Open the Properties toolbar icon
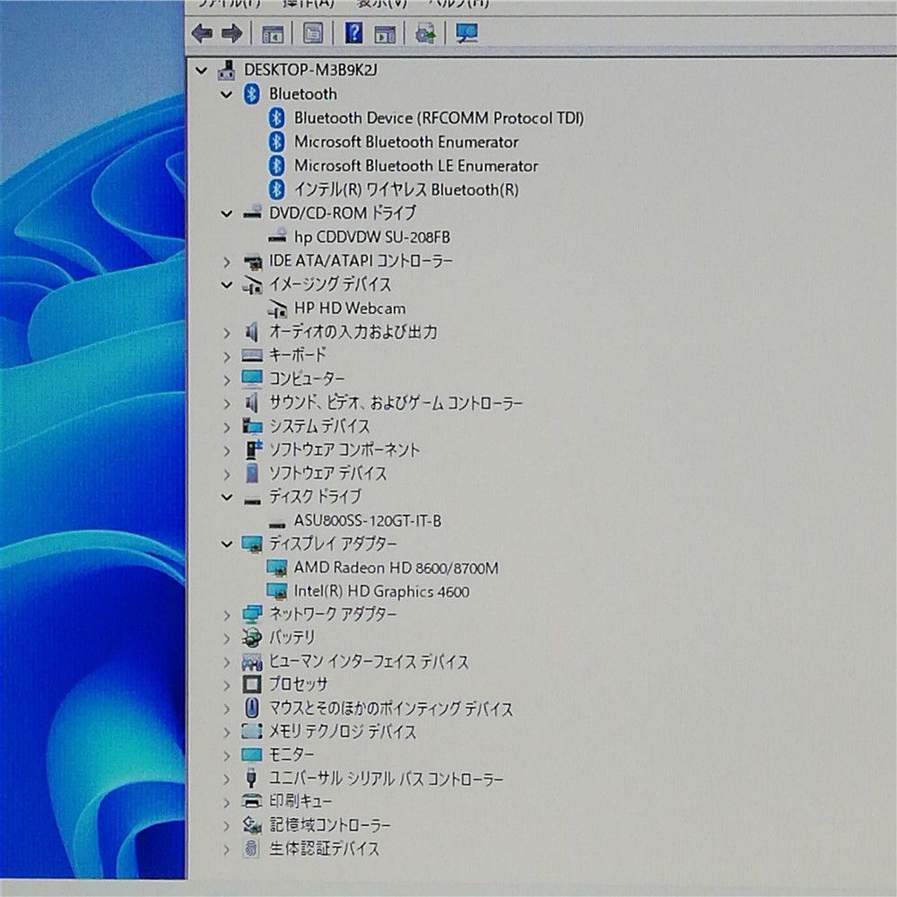This screenshot has width=897, height=897. tap(313, 33)
